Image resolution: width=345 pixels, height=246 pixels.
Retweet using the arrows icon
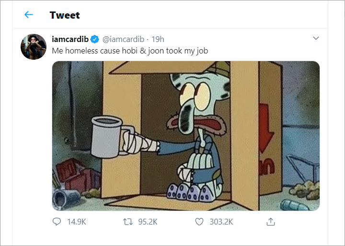tap(128, 222)
